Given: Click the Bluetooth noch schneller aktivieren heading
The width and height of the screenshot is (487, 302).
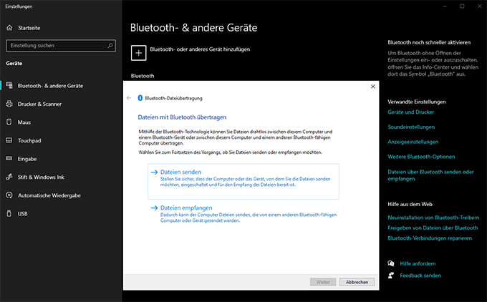Looking at the screenshot, I should pos(429,42).
